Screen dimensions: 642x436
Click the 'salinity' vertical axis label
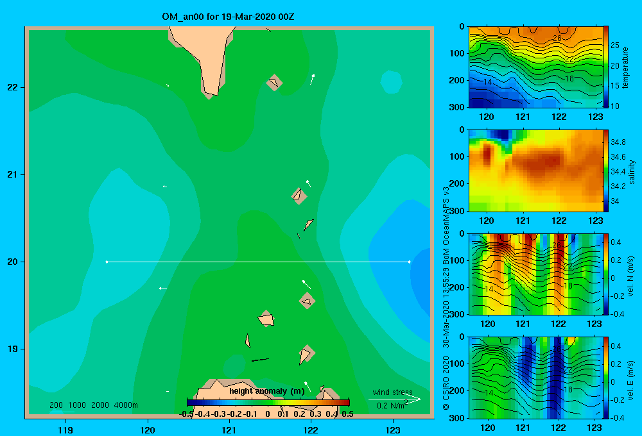click(632, 172)
